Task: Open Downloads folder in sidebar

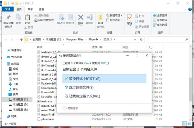Action: pyautogui.click(x=13, y=84)
